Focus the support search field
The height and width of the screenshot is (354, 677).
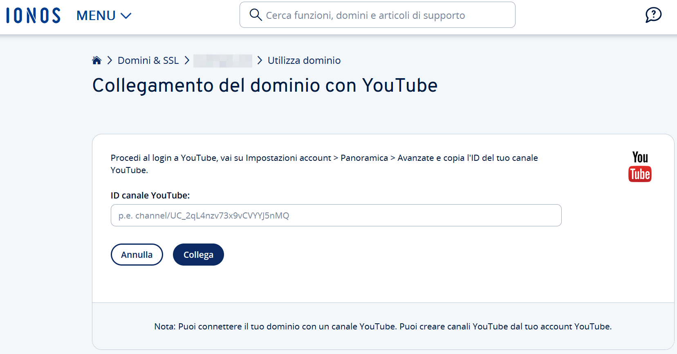tap(377, 15)
